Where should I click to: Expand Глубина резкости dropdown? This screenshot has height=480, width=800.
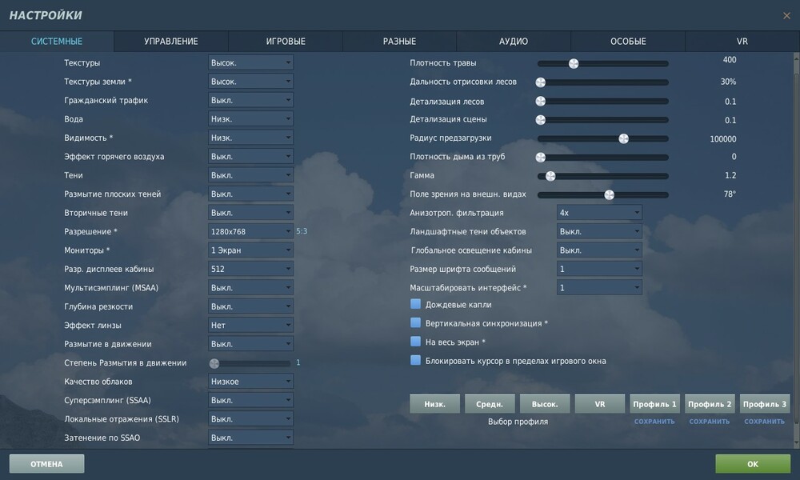(x=250, y=306)
